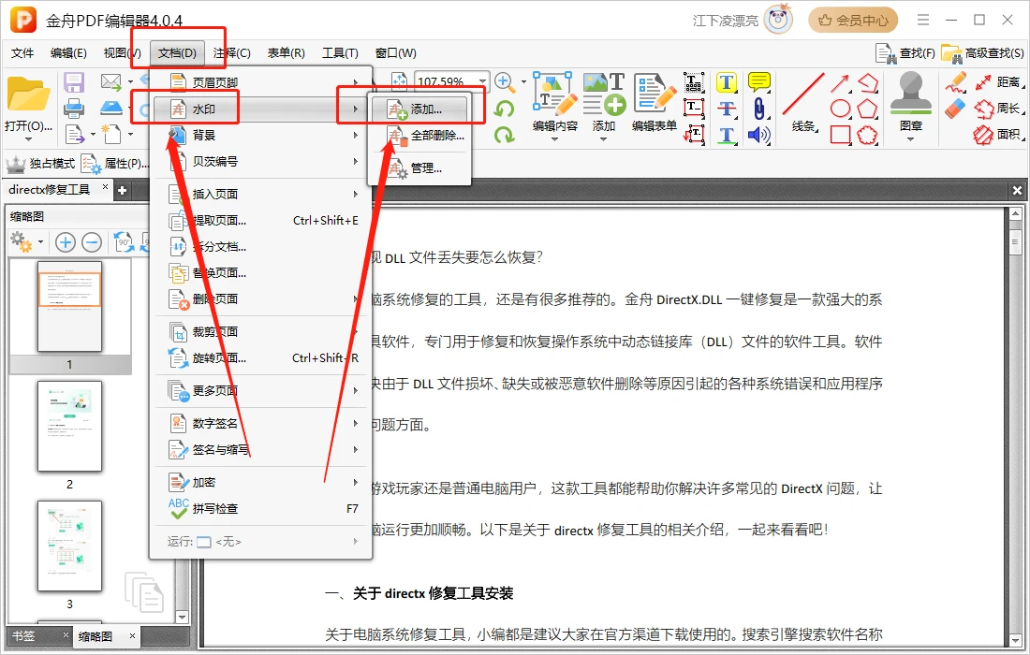Open the 注释(A) menu

(x=230, y=53)
